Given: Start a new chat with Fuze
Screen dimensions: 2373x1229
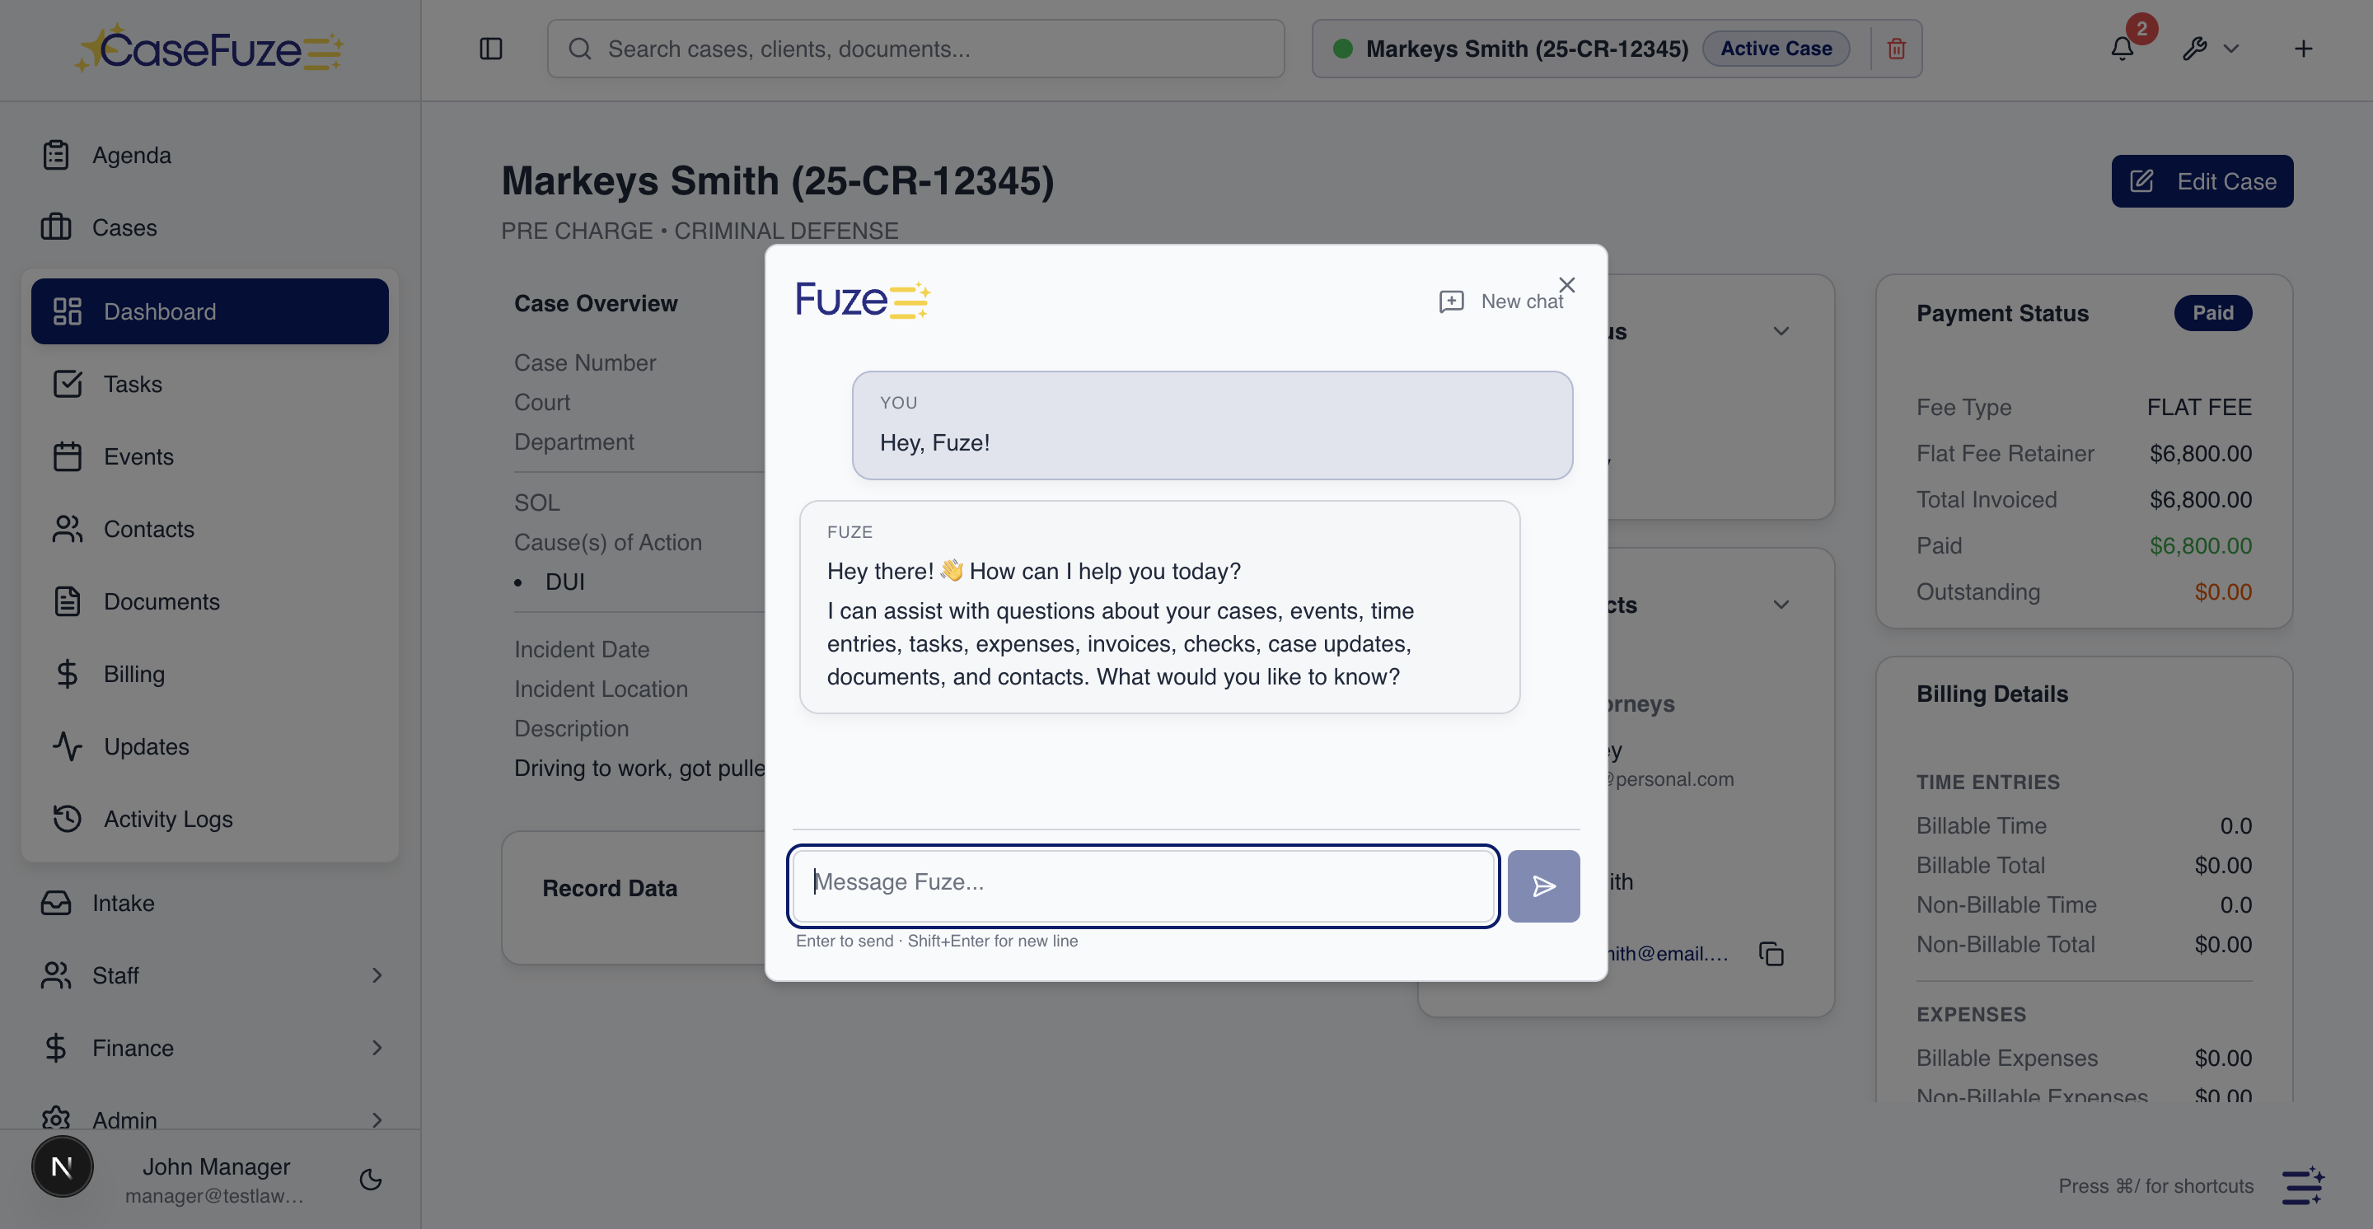Looking at the screenshot, I should click(x=1501, y=302).
